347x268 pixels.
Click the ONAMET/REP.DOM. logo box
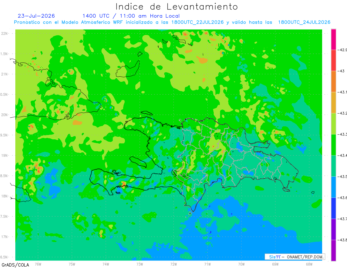click(x=295, y=257)
